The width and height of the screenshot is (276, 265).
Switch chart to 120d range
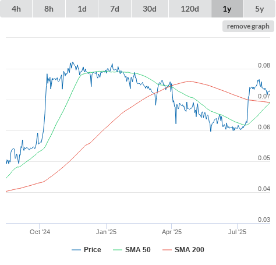pos(190,9)
